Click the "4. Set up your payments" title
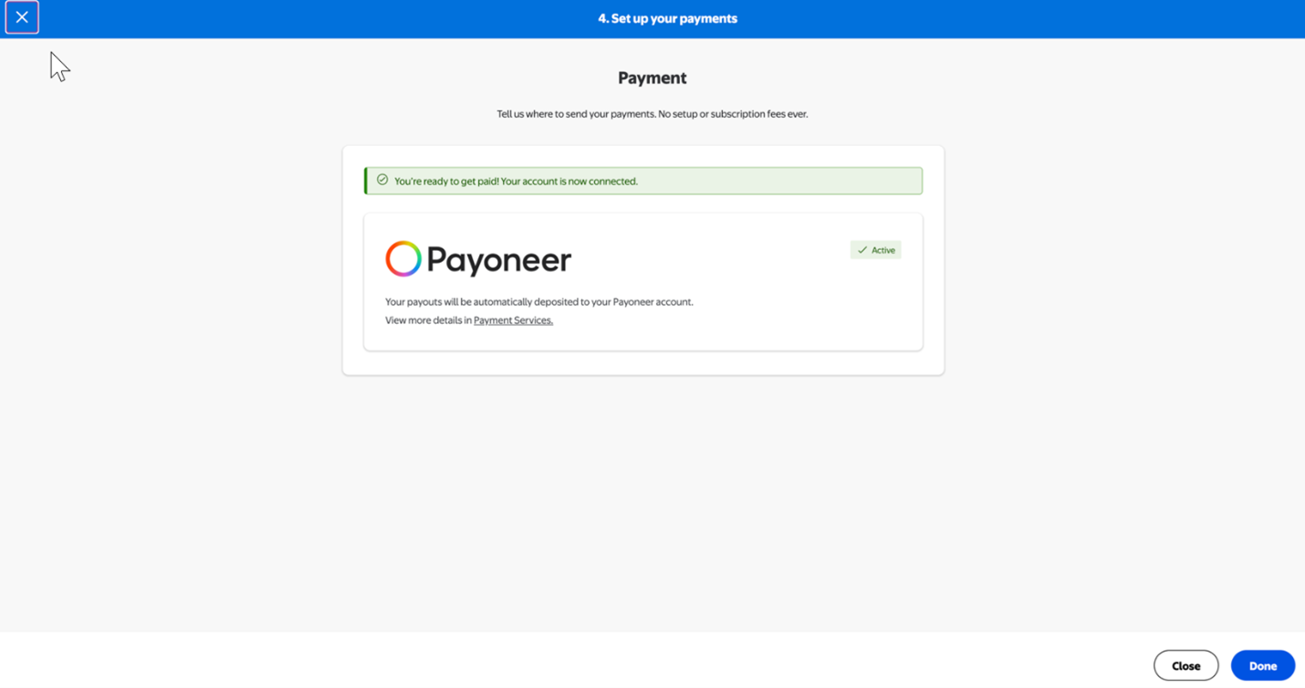1305x688 pixels. coord(667,18)
